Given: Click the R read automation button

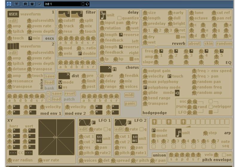Looking at the screenshot, I should 25,4.
